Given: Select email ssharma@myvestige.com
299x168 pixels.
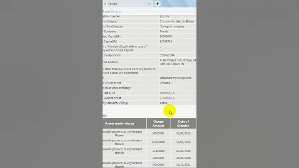Looking at the screenshot, I should point(176,78).
